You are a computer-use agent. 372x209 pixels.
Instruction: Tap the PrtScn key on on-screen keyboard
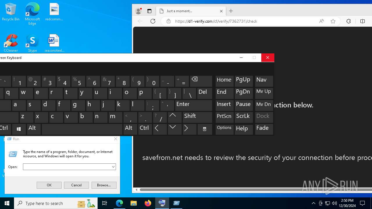point(224,117)
